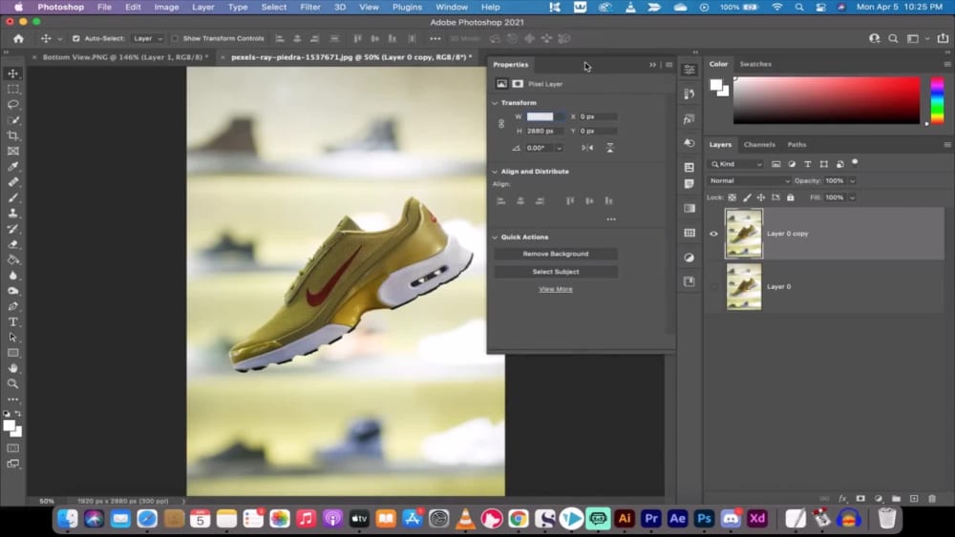Select the Lasso tool

[12, 105]
